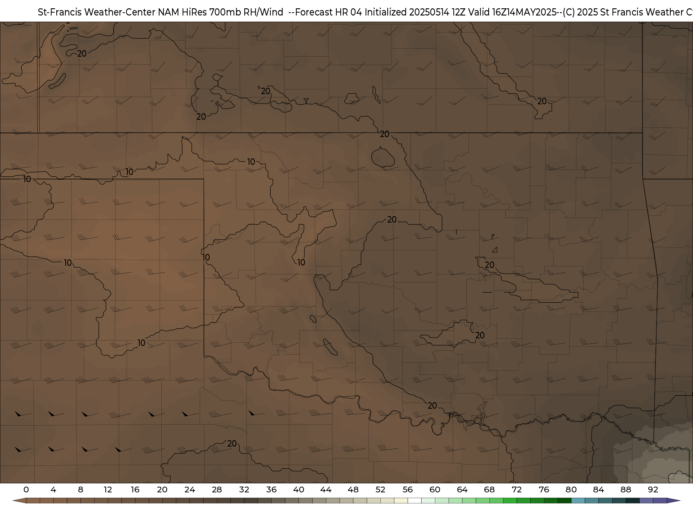Click the colorbar label '88'
Screen dimensions: 693x505
click(x=626, y=489)
